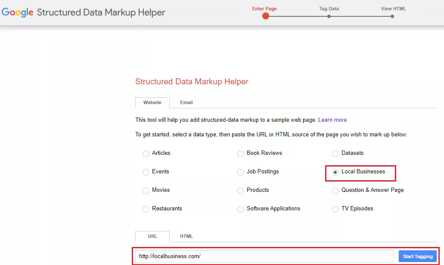Click the Google logo
Image resolution: width=444 pixels, height=265 pixels.
pos(18,12)
